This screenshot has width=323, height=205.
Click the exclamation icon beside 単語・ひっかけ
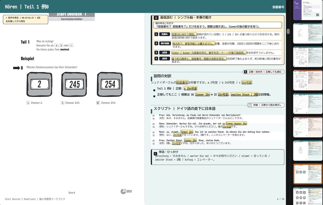pyautogui.click(x=155, y=154)
